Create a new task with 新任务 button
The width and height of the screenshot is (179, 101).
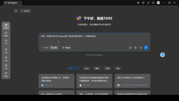click(25, 11)
